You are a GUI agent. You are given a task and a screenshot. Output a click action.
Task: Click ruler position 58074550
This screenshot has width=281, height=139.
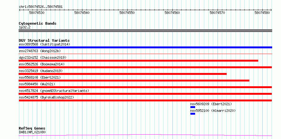point(127,13)
